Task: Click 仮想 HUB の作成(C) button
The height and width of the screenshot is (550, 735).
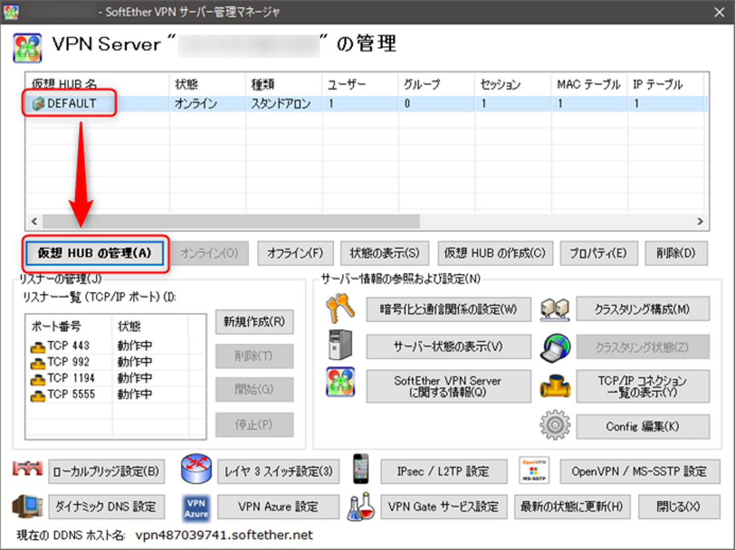Action: (x=495, y=253)
